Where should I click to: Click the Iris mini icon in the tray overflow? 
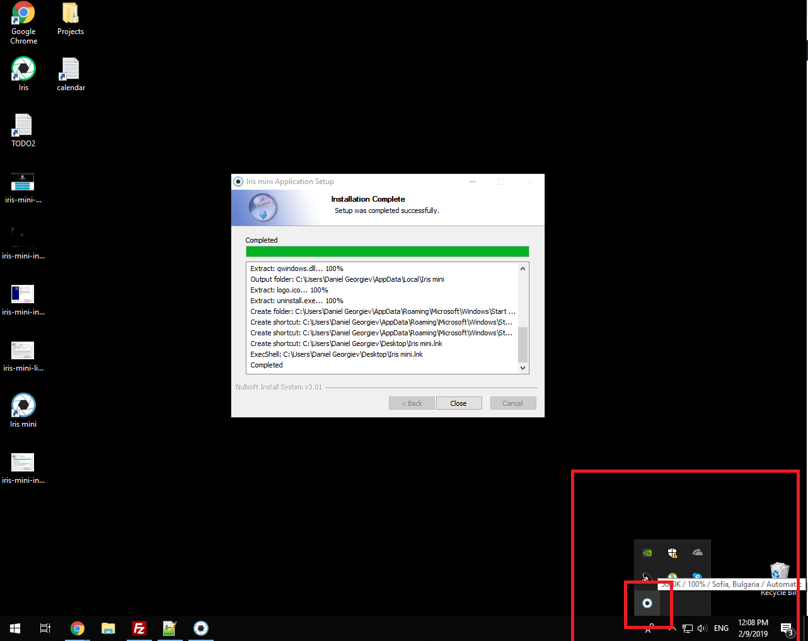pyautogui.click(x=647, y=603)
